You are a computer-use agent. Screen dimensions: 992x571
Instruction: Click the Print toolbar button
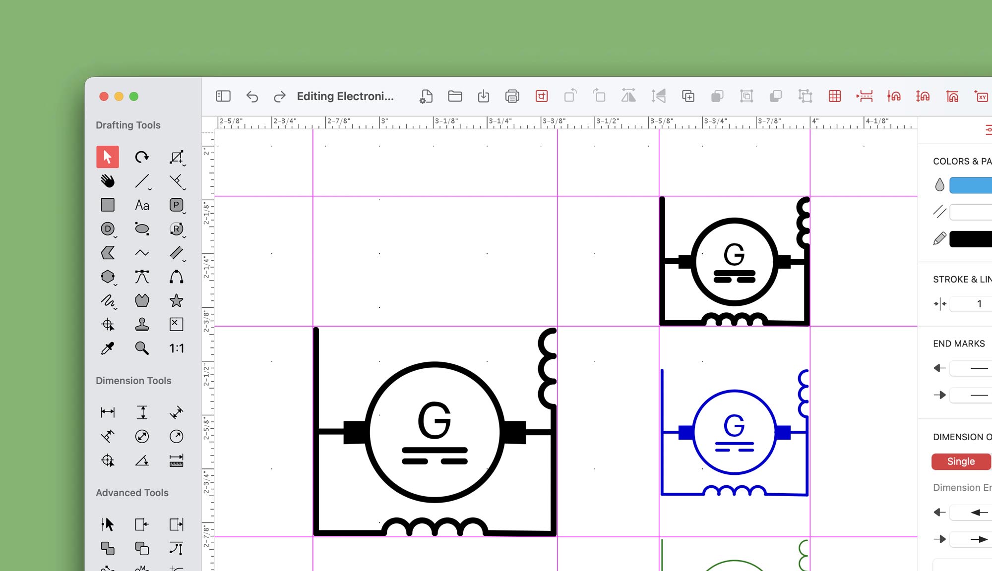point(512,96)
